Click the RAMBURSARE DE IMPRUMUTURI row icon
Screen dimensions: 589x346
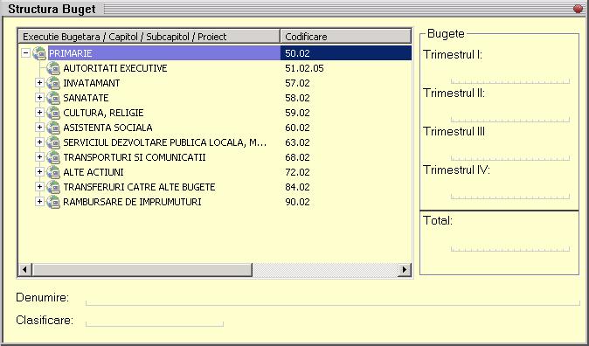[x=53, y=202]
